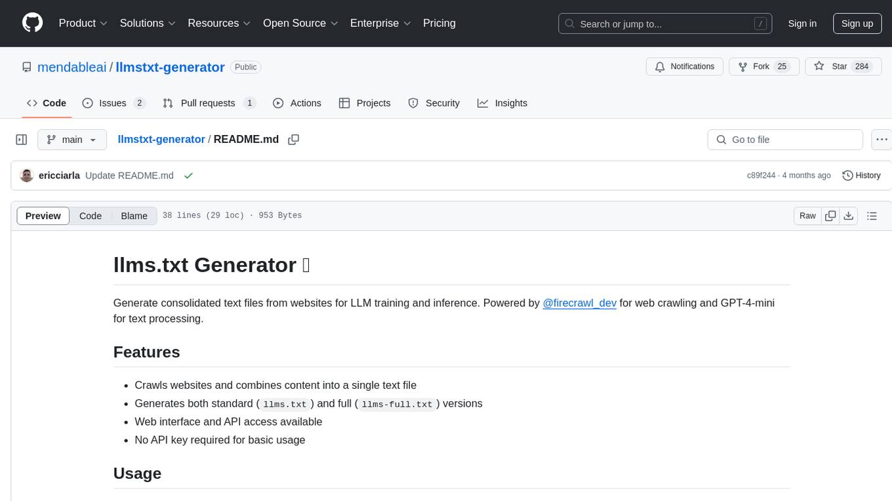Open the document outline icon

(872, 216)
